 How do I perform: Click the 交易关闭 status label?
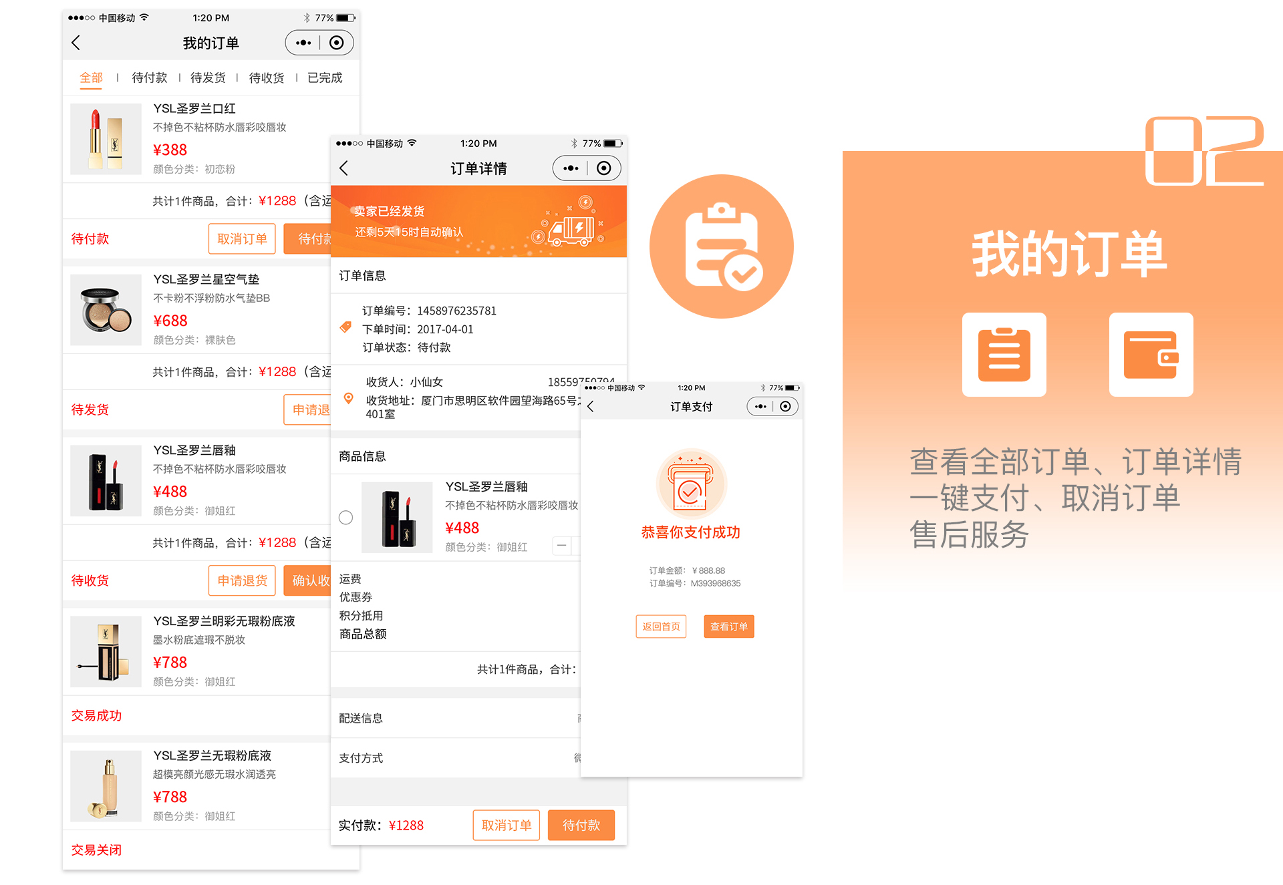coord(96,850)
